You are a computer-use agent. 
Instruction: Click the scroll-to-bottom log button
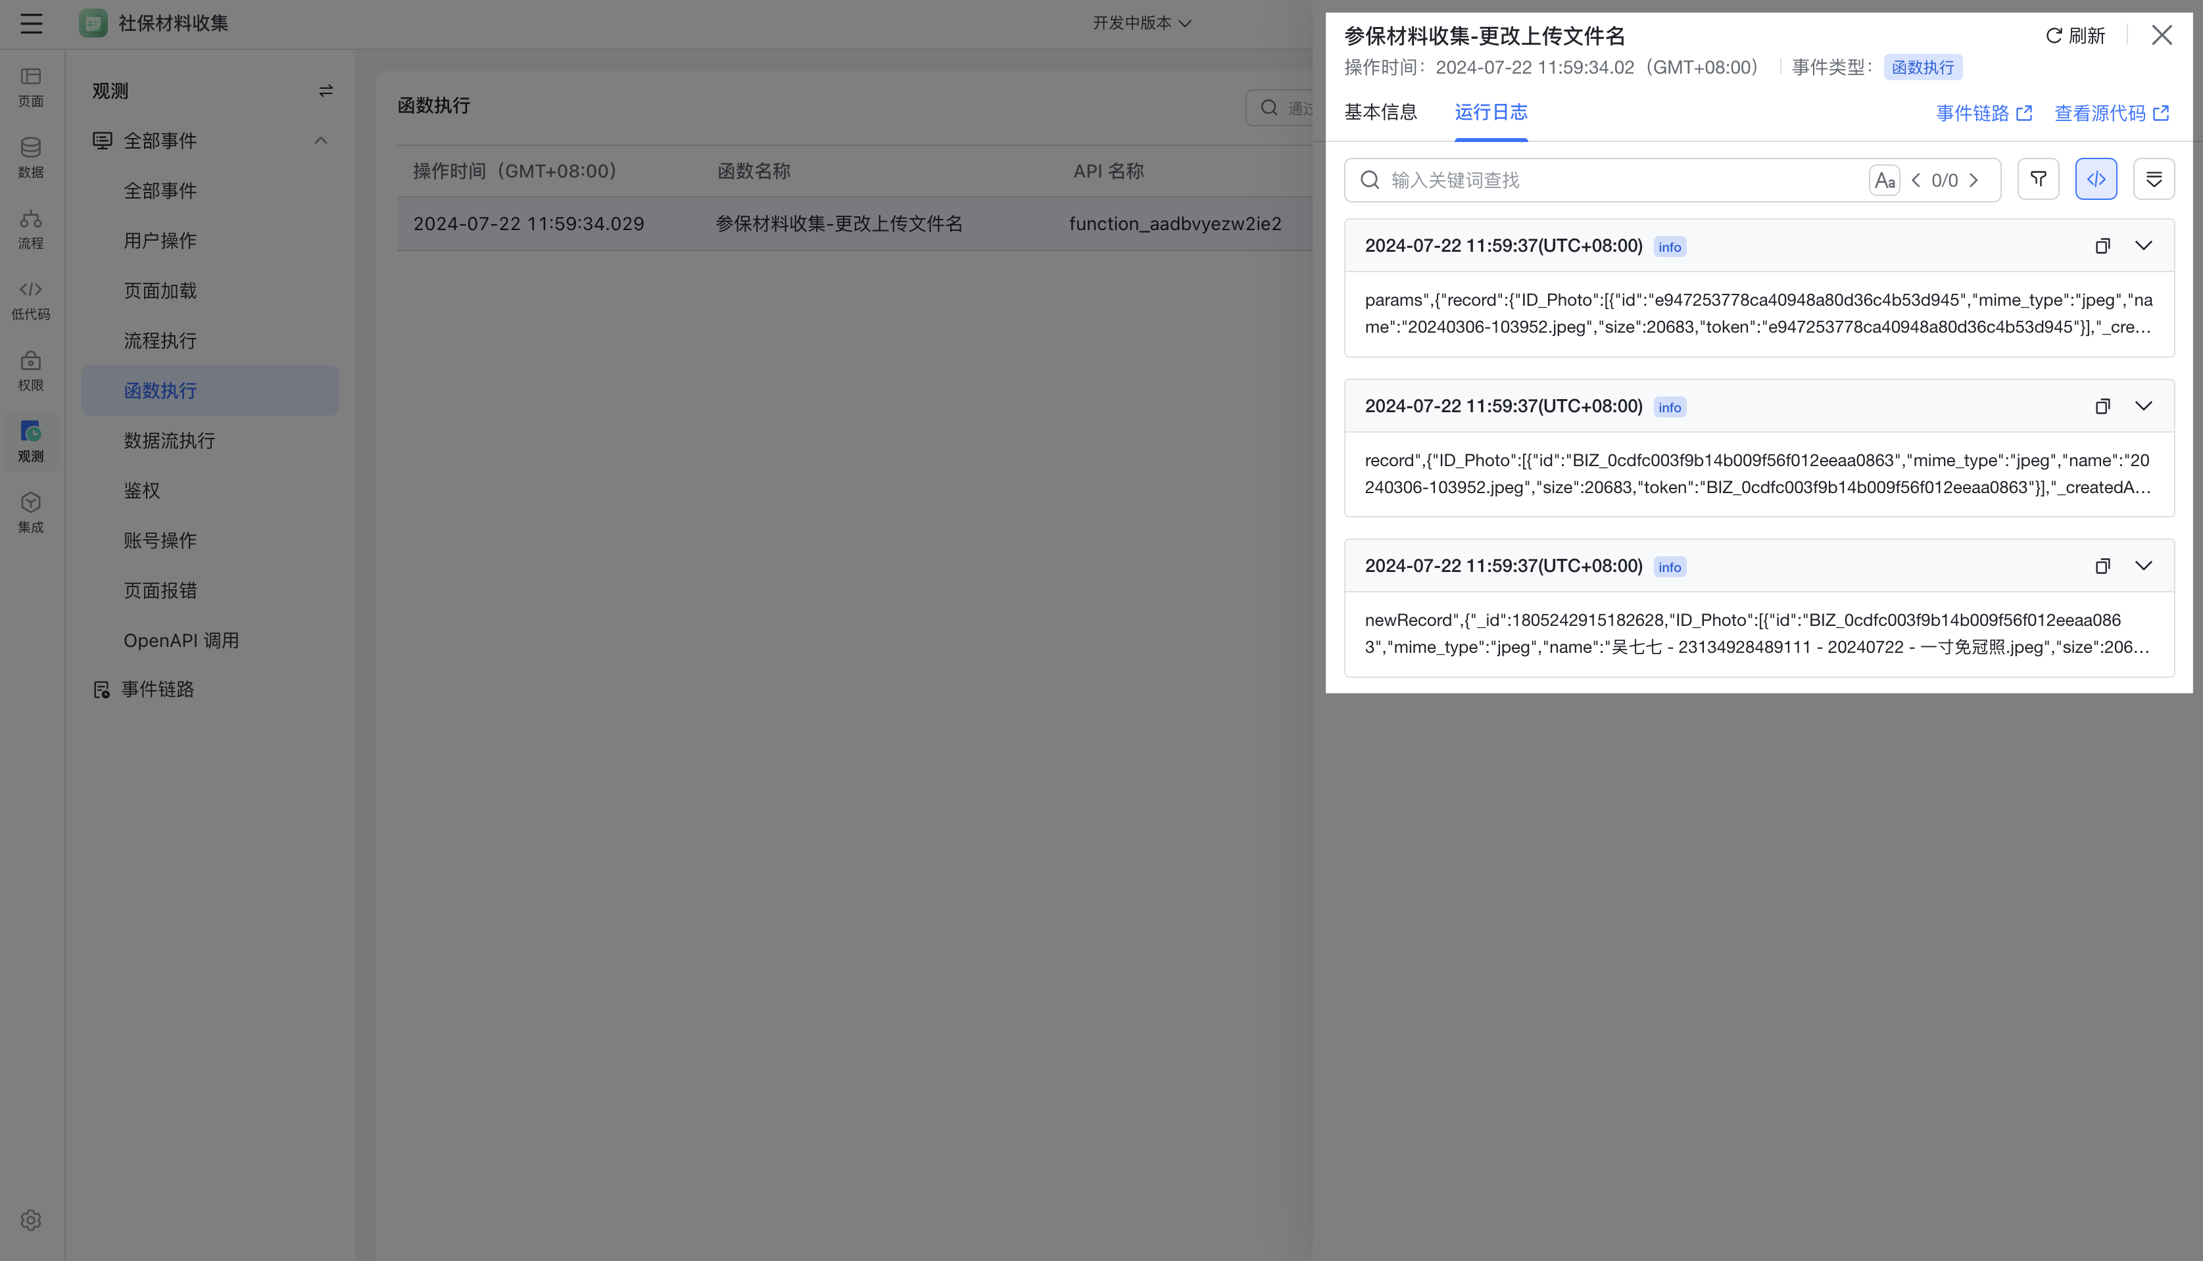click(x=2154, y=179)
